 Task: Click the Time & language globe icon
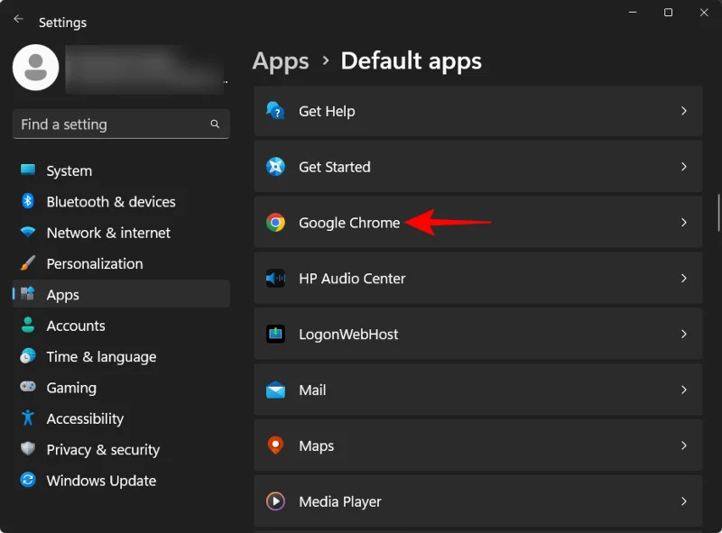28,356
